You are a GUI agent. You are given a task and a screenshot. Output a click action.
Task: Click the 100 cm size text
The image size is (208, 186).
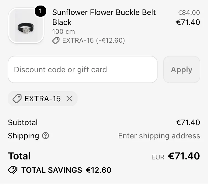tap(64, 32)
